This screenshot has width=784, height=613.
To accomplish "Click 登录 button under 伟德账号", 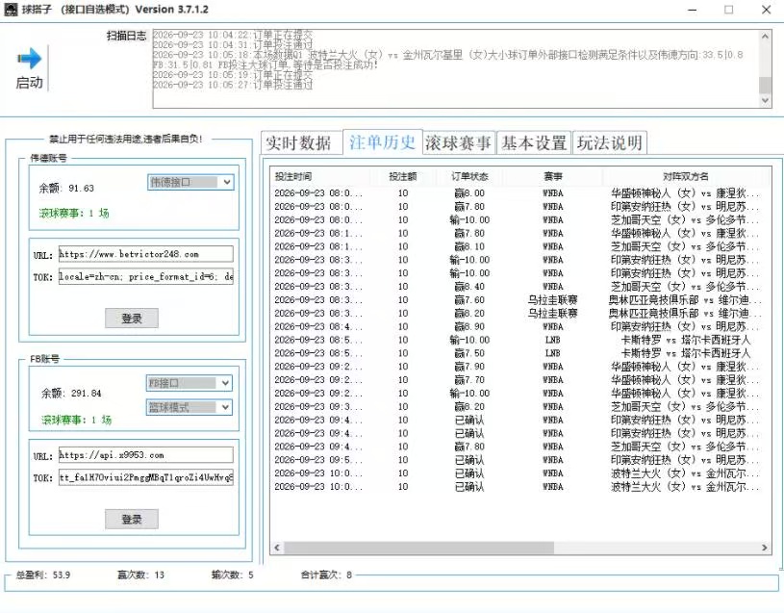I will click(132, 318).
